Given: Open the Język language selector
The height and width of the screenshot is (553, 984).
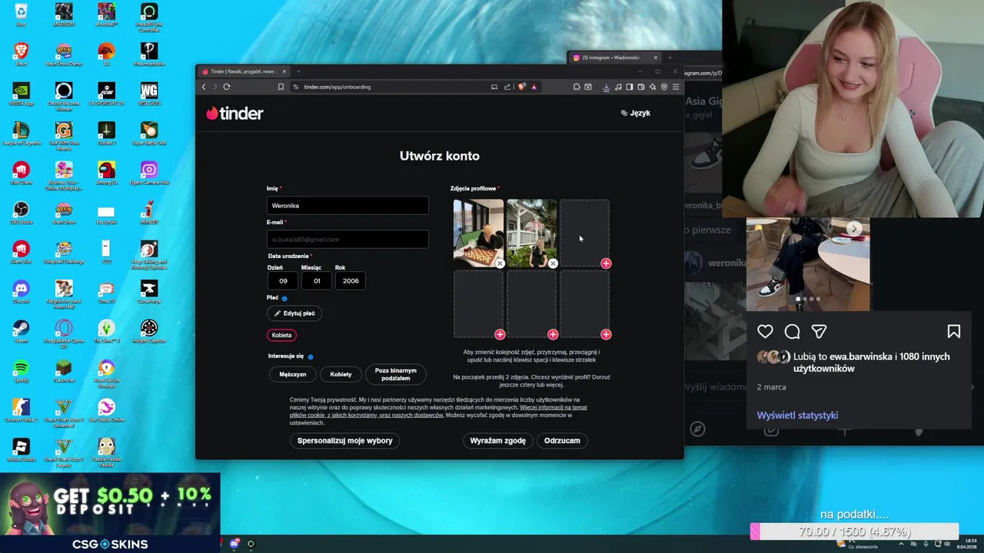Looking at the screenshot, I should [636, 113].
